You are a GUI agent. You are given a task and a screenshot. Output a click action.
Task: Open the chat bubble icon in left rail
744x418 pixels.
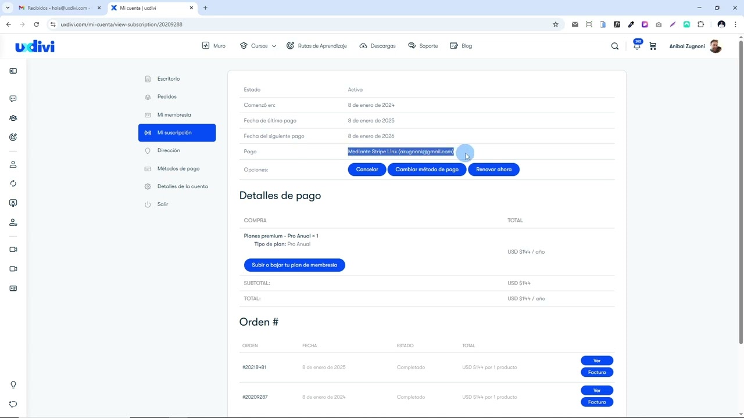coord(13,99)
